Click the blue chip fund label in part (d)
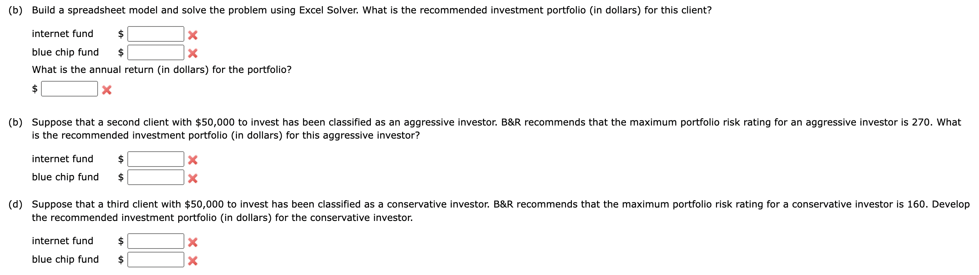Image resolution: width=979 pixels, height=275 pixels. pos(65,260)
